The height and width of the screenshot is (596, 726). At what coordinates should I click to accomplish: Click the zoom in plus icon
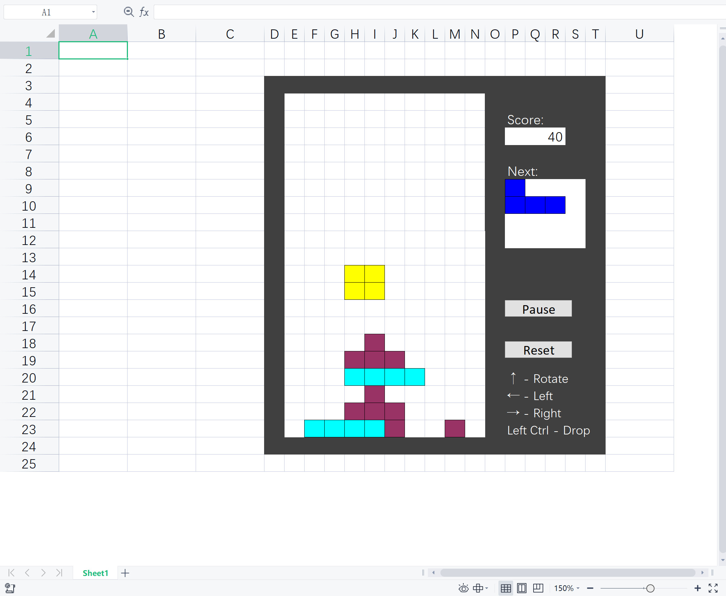pyautogui.click(x=697, y=588)
